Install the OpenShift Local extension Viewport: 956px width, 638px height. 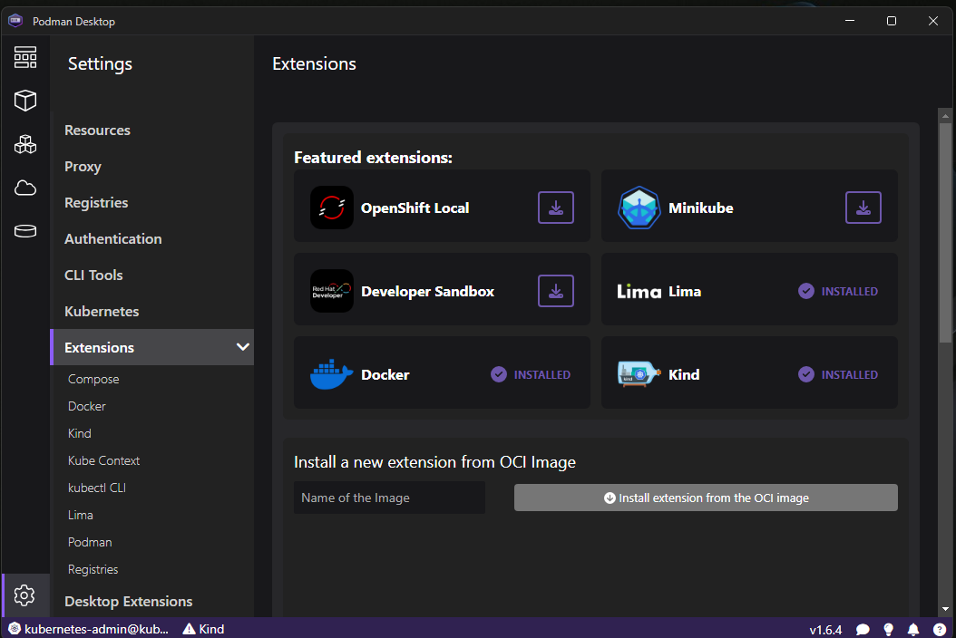point(556,208)
